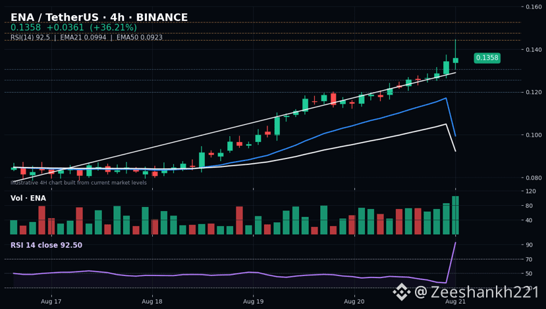Viewport: 546px width, 309px height.
Task: Click the Aug 21 date label
Action: pyautogui.click(x=456, y=301)
